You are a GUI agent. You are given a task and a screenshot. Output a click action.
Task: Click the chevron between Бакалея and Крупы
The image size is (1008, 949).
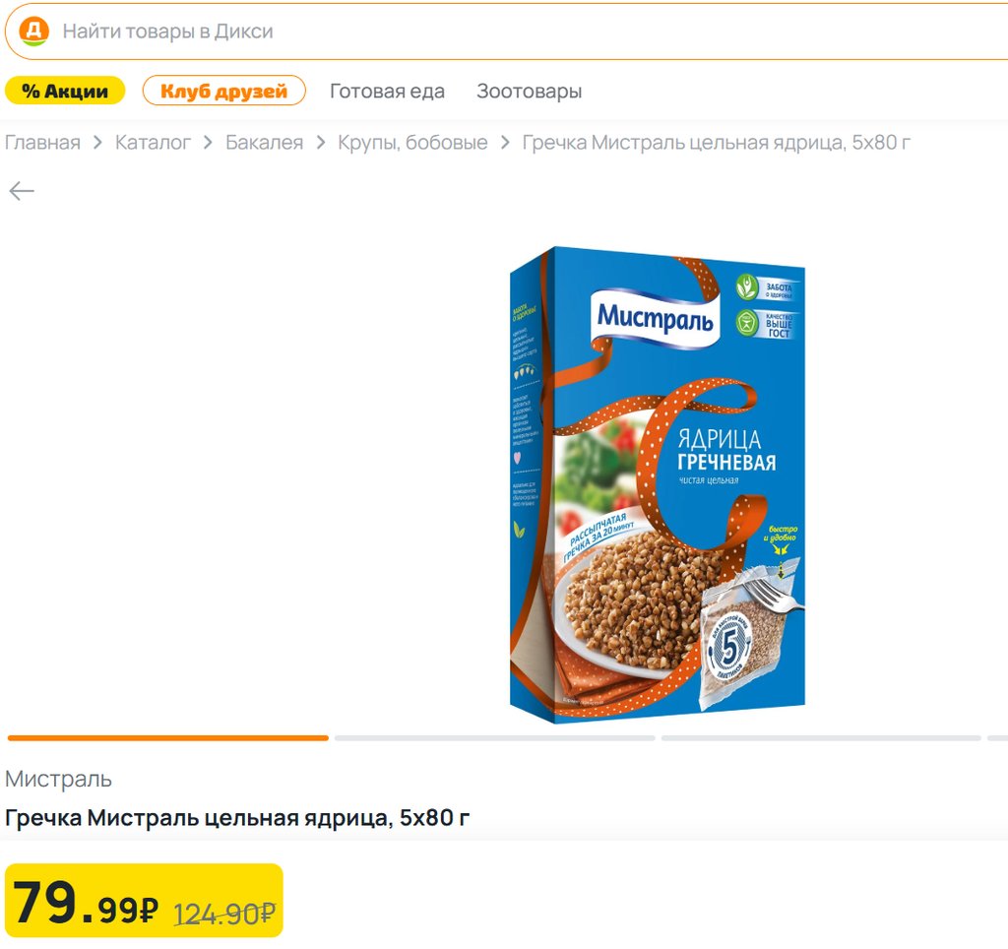321,143
